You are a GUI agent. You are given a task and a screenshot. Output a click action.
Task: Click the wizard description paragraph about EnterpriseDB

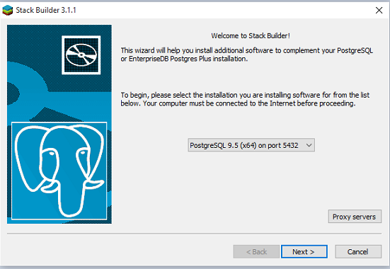(x=246, y=55)
